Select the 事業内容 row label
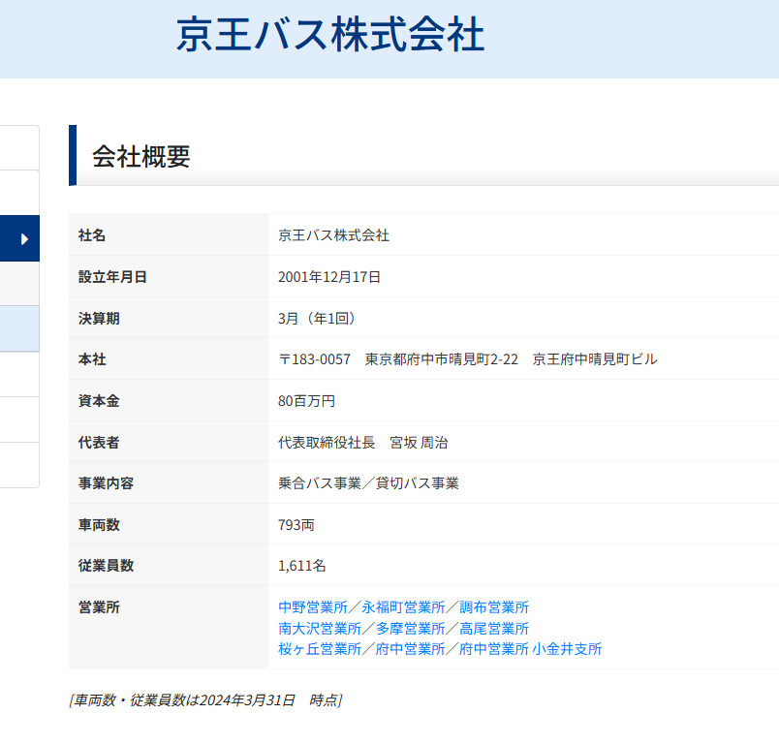The width and height of the screenshot is (779, 745). coord(106,482)
